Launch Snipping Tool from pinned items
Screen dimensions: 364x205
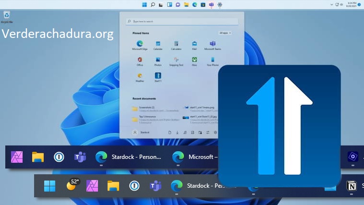point(176,61)
